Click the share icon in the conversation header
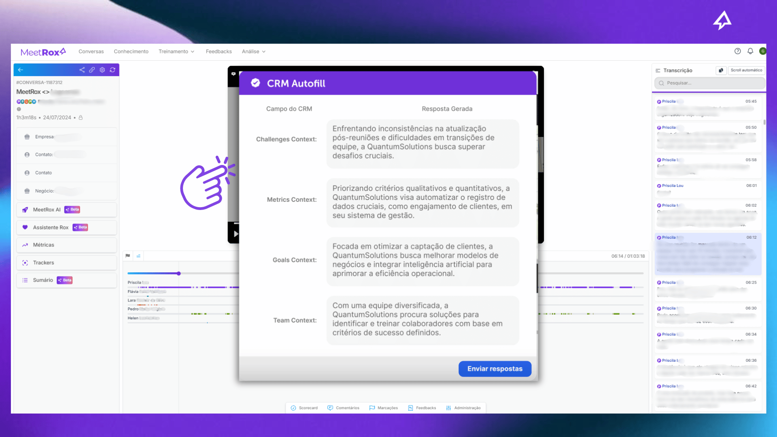Viewport: 777px width, 437px height. 82,70
